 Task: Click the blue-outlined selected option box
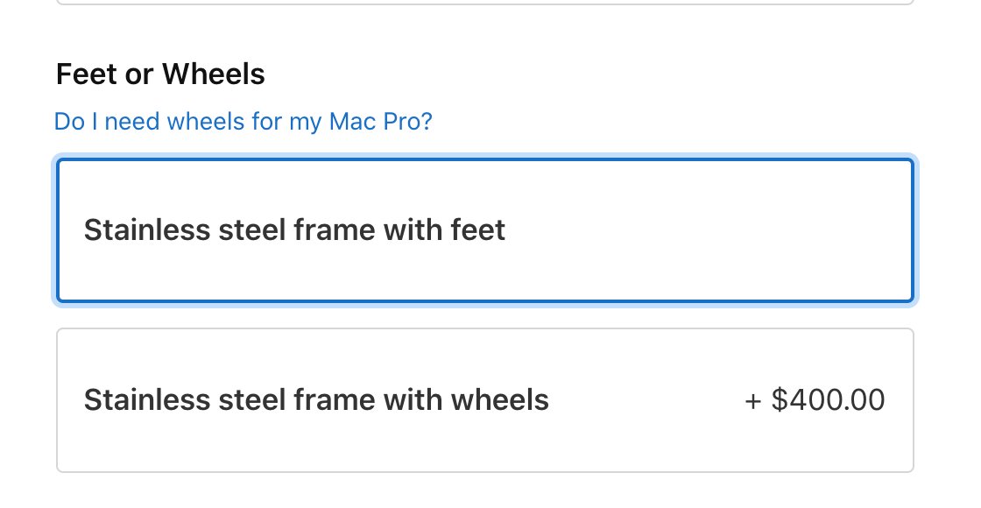(x=485, y=230)
